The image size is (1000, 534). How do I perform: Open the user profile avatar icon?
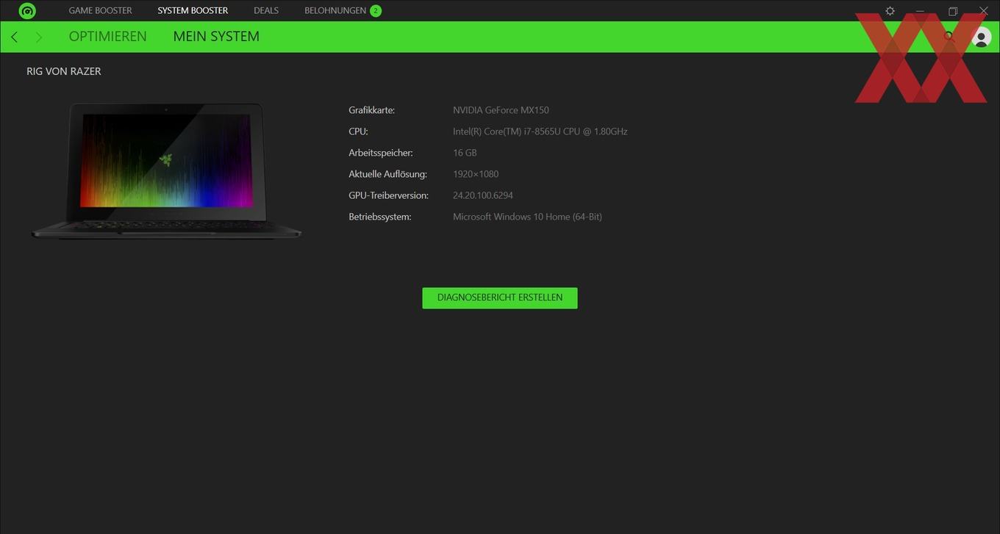tap(981, 37)
